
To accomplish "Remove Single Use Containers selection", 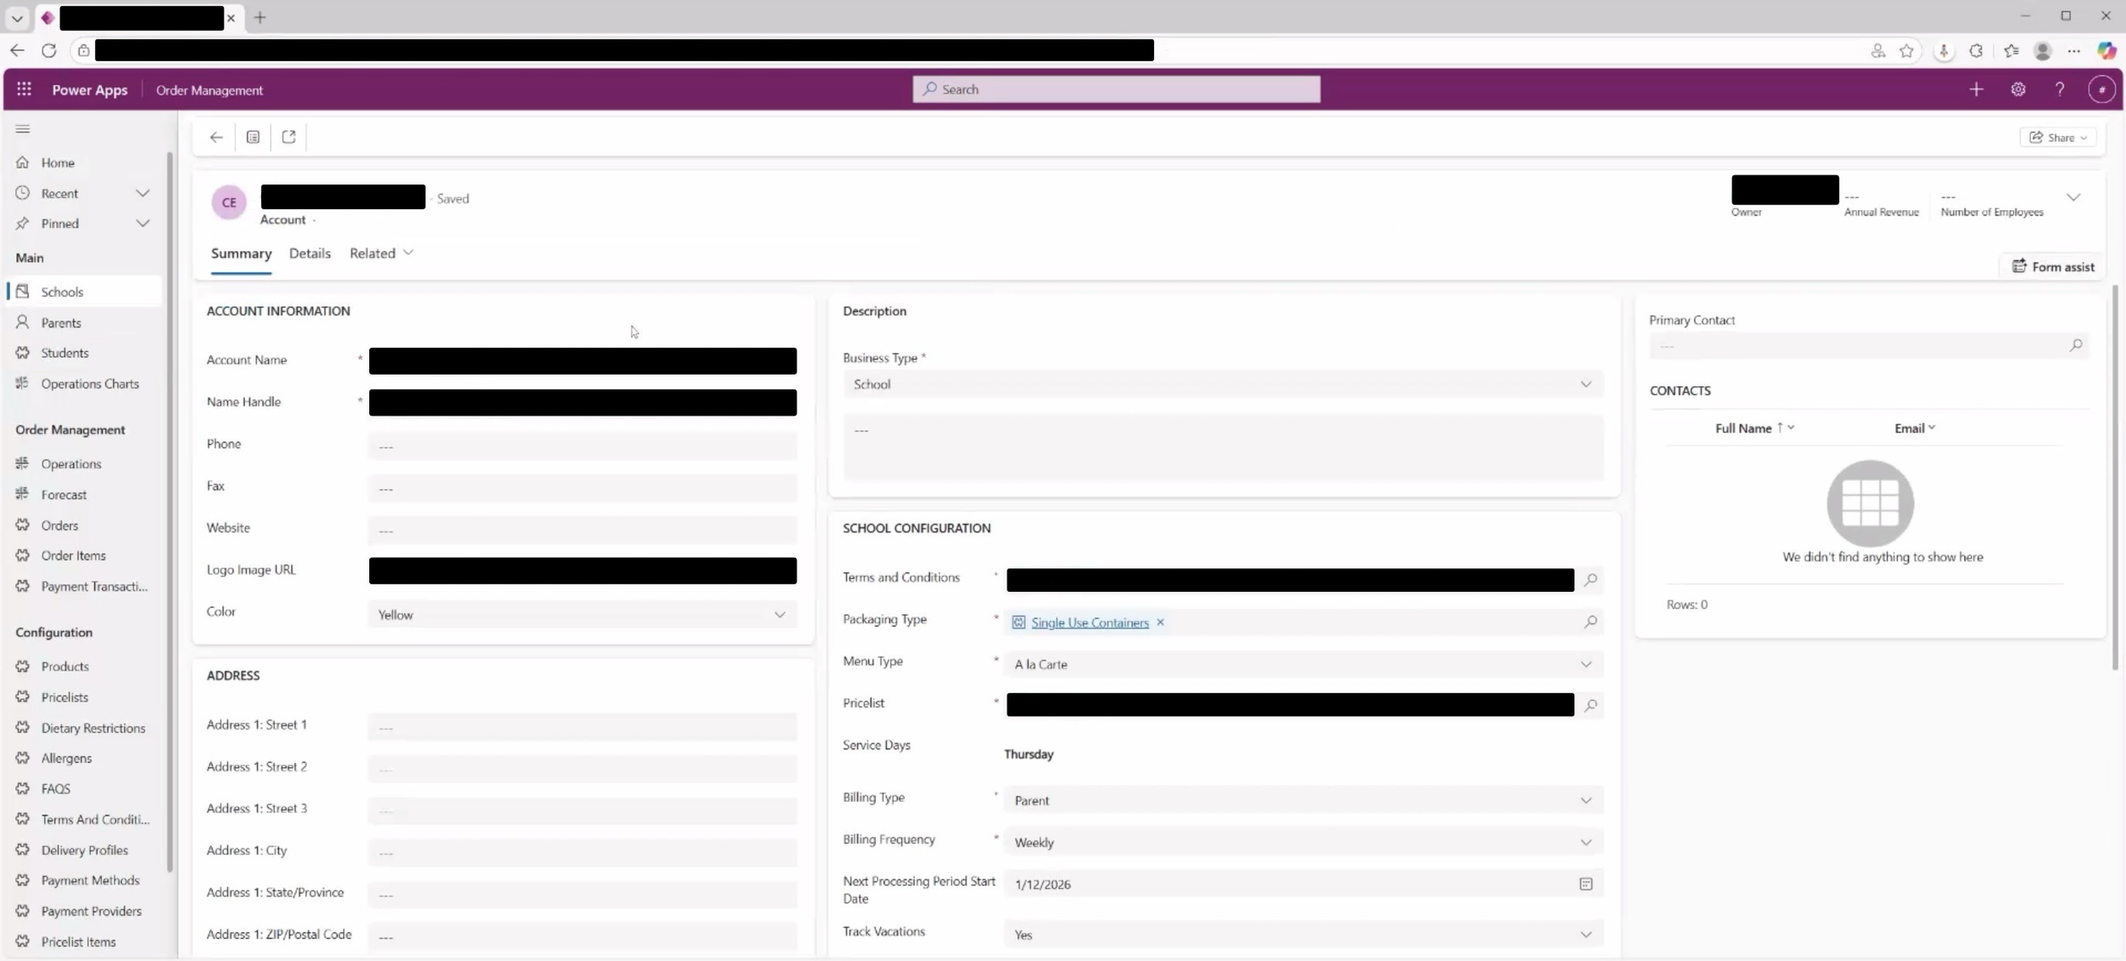I will [x=1160, y=623].
